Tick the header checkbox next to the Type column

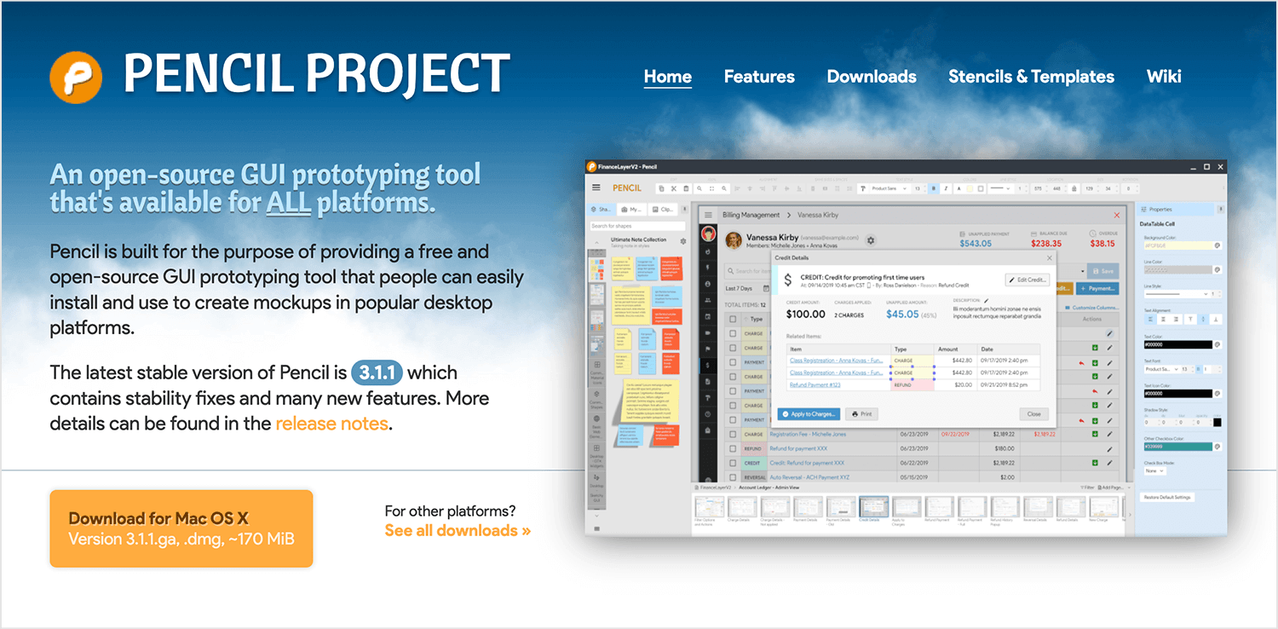click(733, 320)
